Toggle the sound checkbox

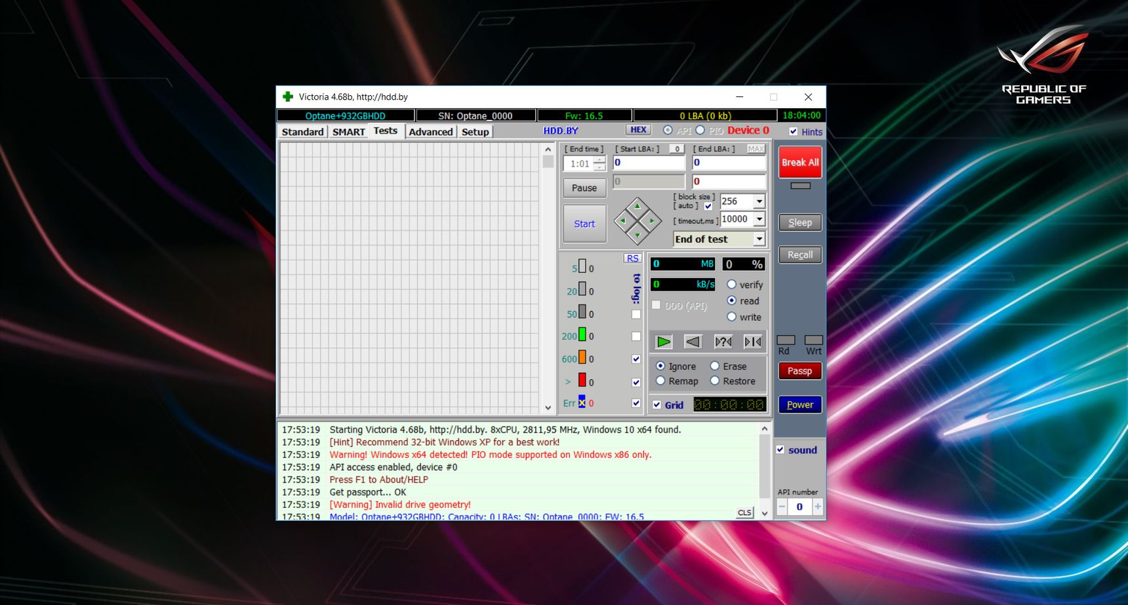click(x=780, y=449)
